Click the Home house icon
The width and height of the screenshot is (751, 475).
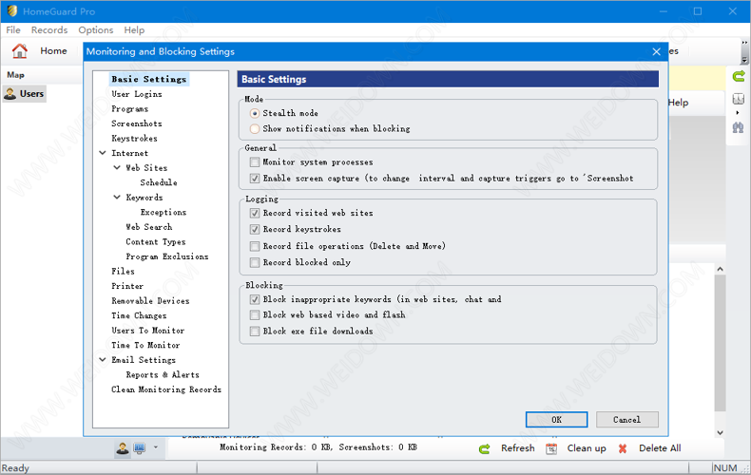(x=20, y=50)
